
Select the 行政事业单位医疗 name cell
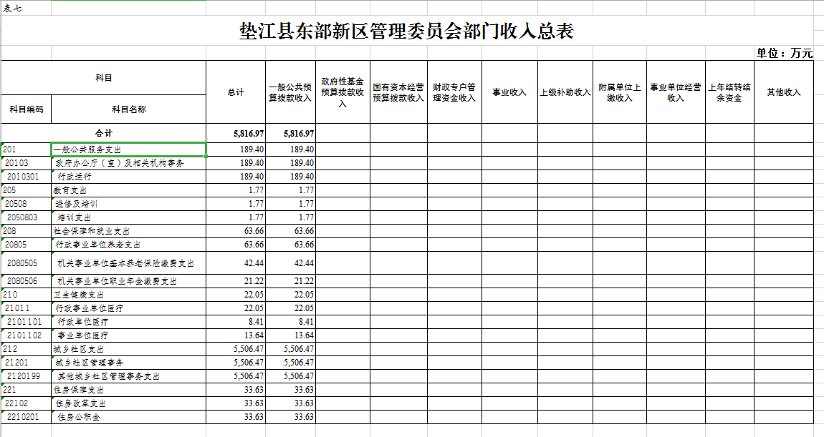click(129, 308)
